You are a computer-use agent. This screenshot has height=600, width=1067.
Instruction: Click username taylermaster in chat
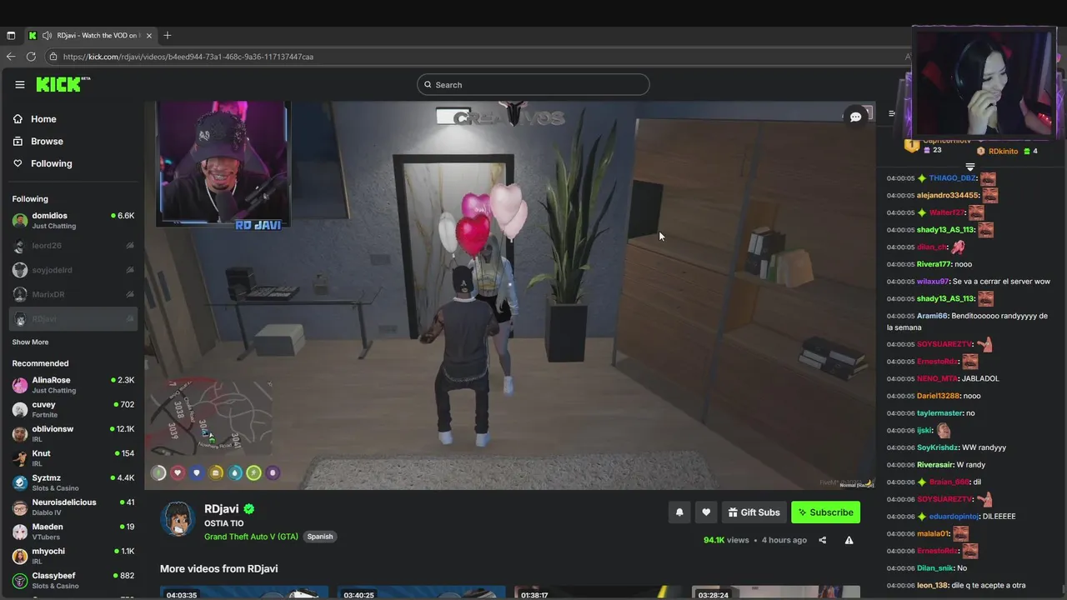click(940, 413)
